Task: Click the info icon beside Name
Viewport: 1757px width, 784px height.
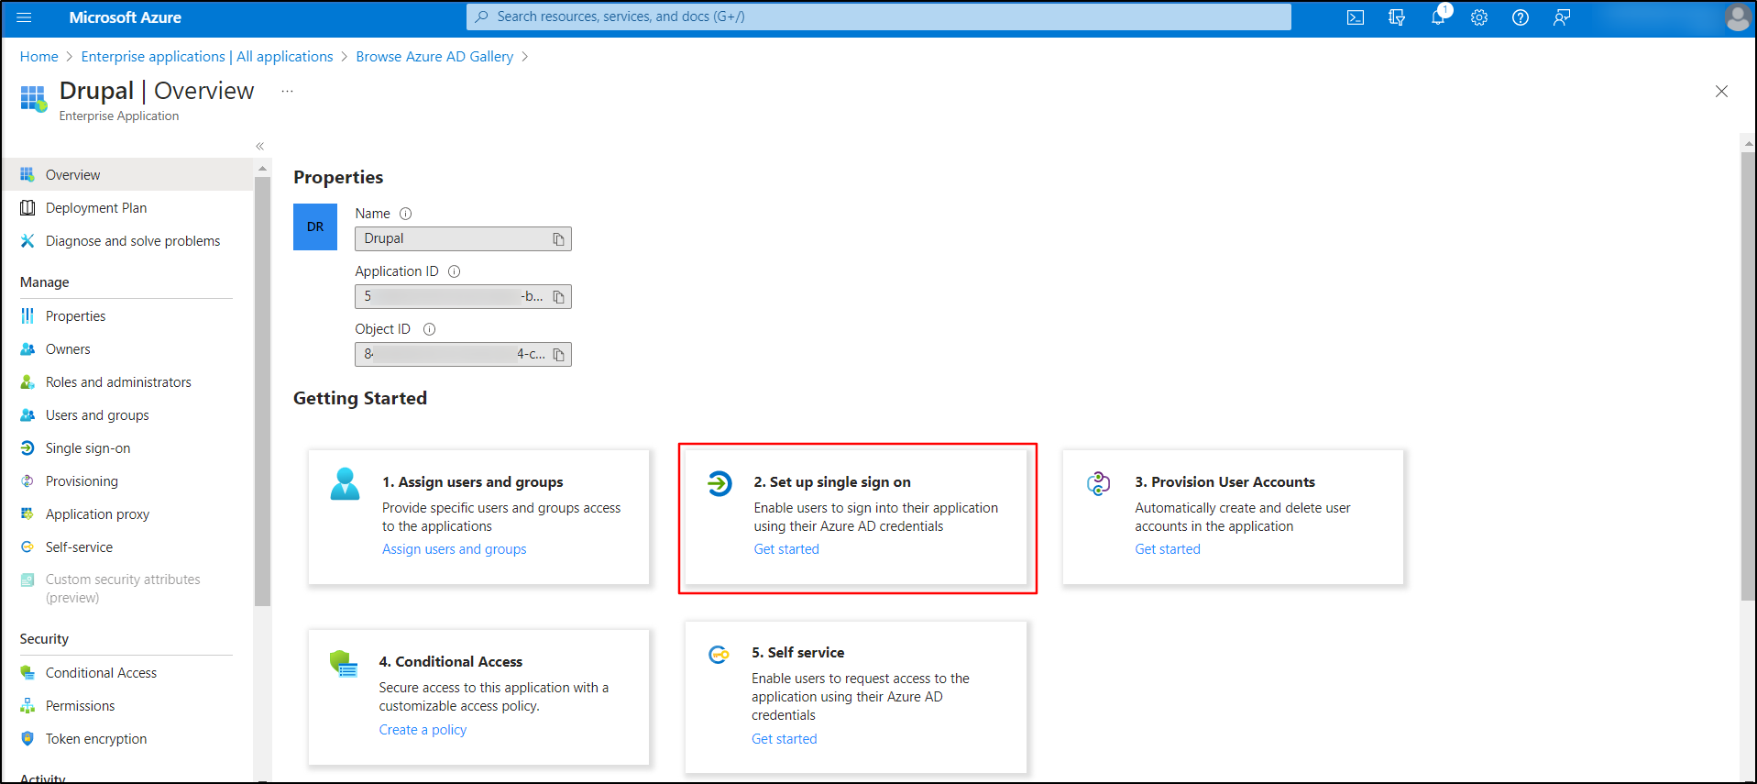Action: [x=405, y=214]
